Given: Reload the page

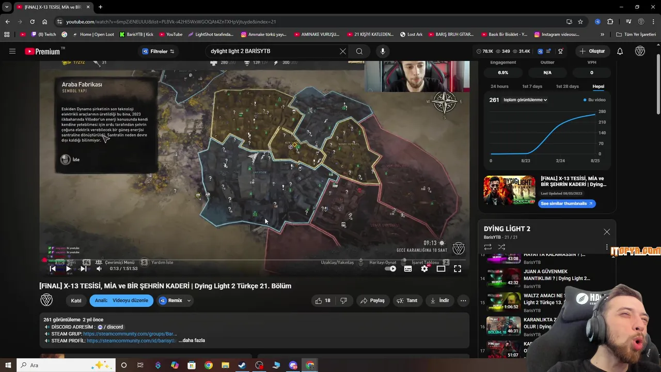Looking at the screenshot, I should [32, 22].
